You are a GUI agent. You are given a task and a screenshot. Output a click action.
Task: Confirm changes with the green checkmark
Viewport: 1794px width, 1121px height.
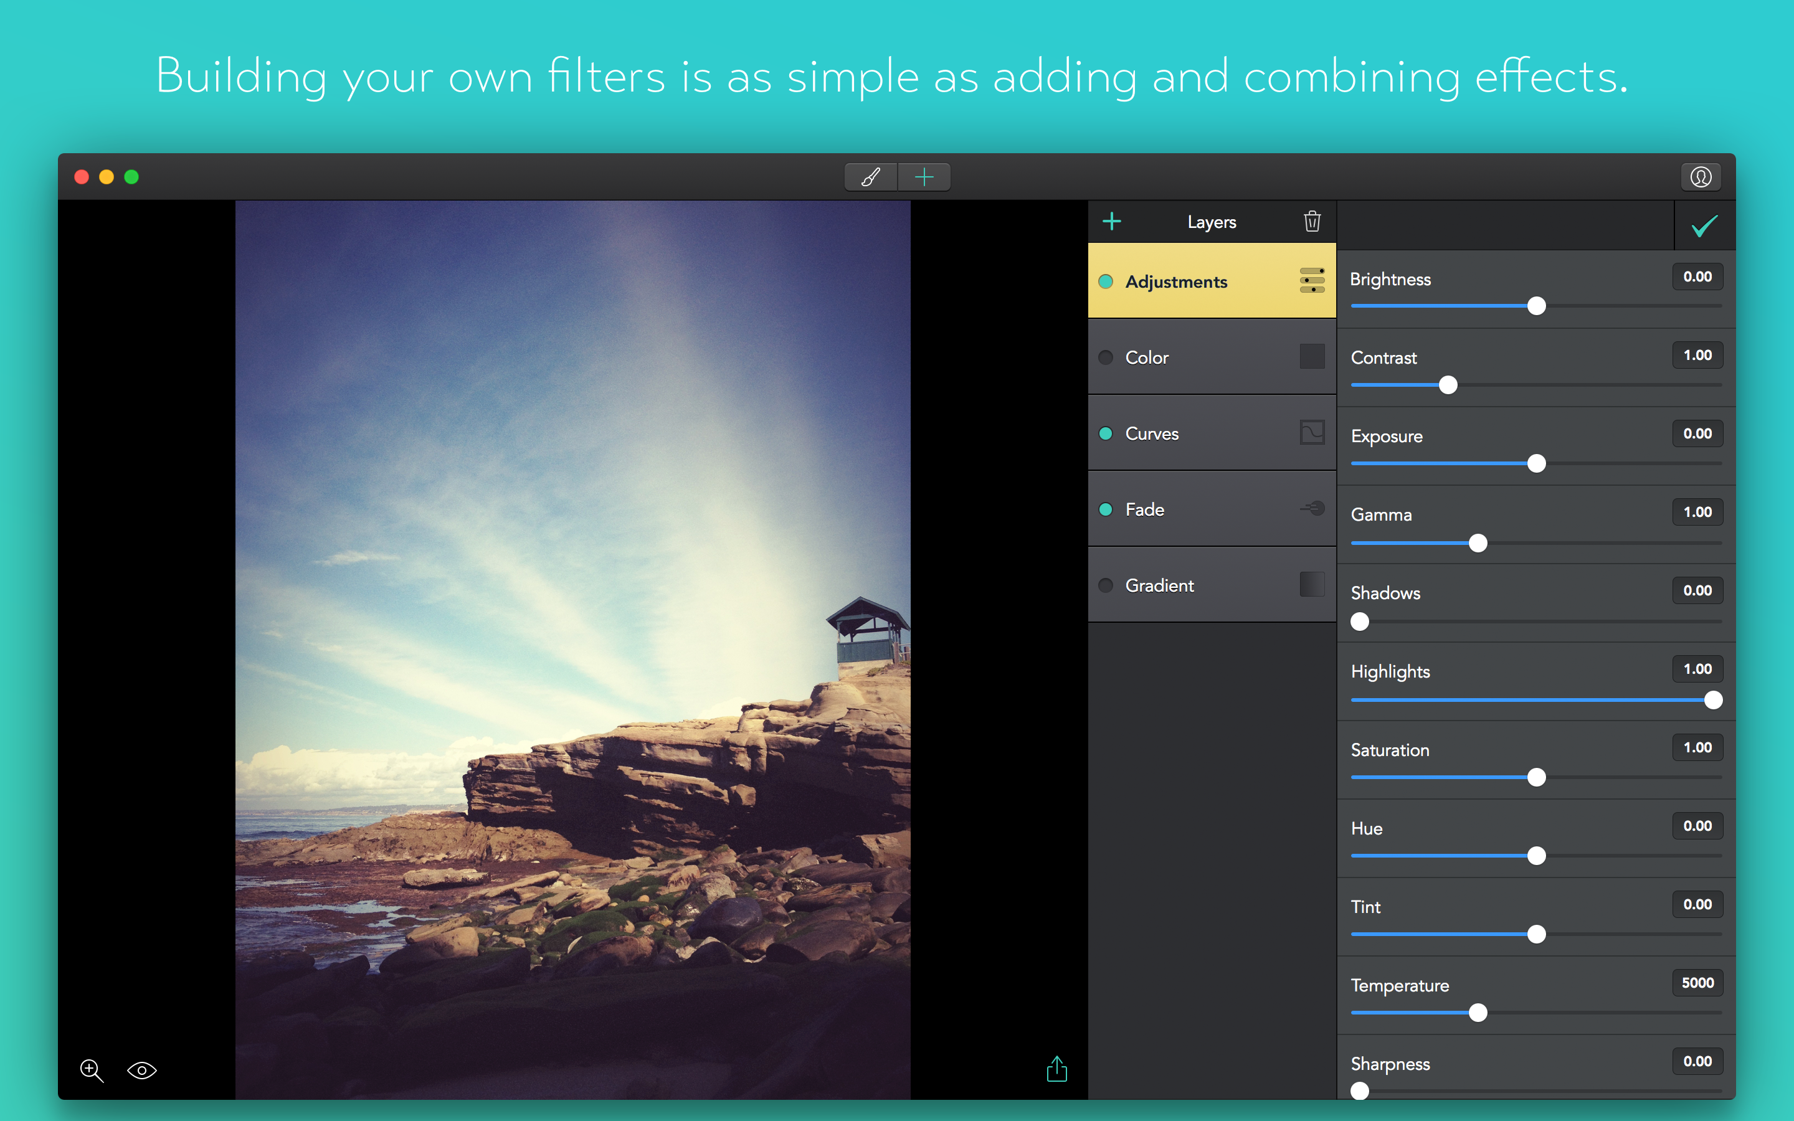[x=1704, y=225]
